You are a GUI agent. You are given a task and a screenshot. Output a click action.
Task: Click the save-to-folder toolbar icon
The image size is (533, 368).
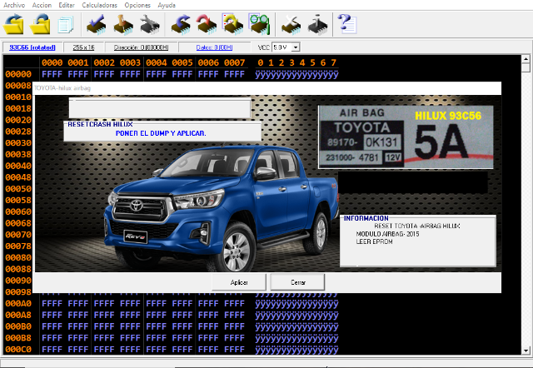(40, 24)
